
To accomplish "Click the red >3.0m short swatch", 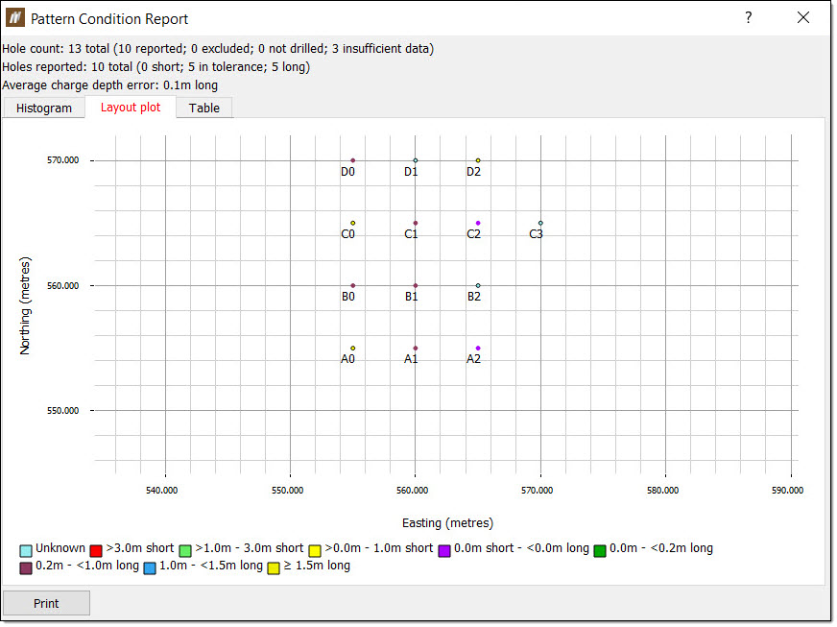I will click(96, 550).
